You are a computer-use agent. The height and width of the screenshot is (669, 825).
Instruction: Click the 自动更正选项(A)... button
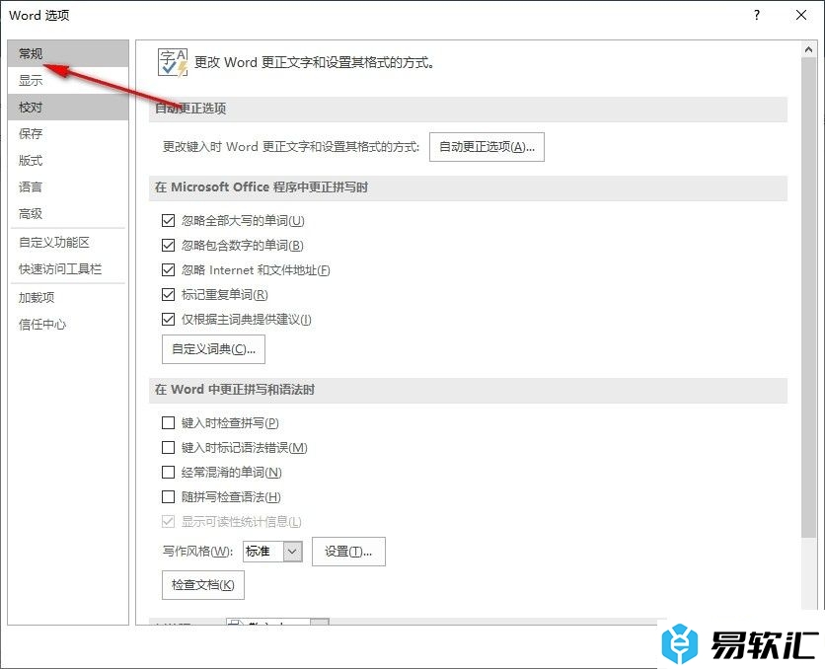pos(487,147)
